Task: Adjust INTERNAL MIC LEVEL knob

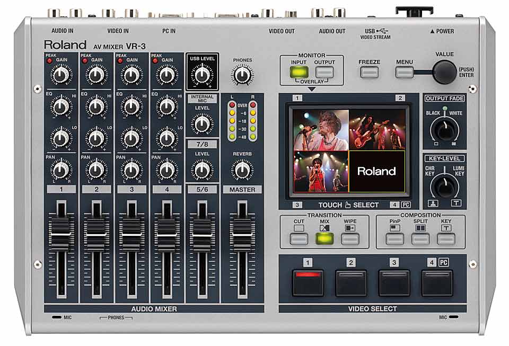Action: click(x=202, y=124)
